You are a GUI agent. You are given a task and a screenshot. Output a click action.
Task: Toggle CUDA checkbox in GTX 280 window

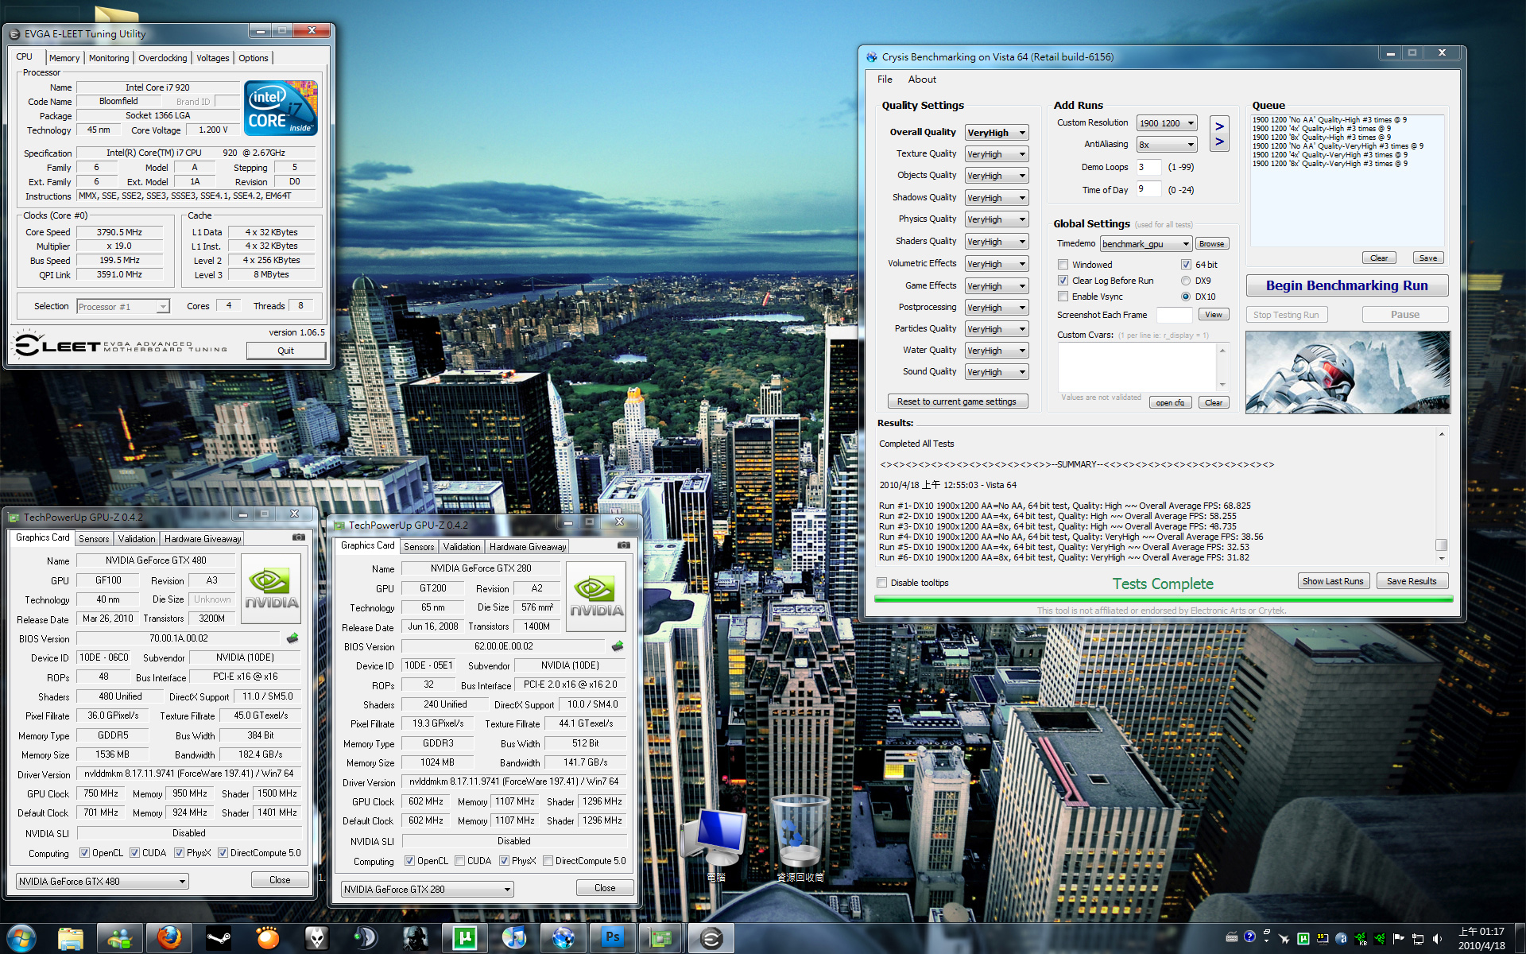click(x=460, y=860)
